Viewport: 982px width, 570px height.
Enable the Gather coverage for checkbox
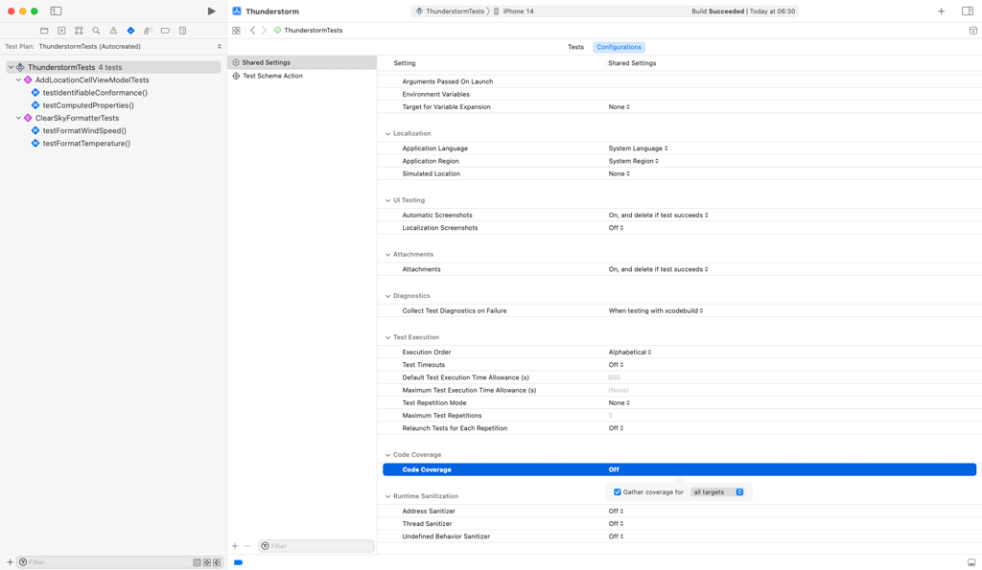pyautogui.click(x=618, y=491)
